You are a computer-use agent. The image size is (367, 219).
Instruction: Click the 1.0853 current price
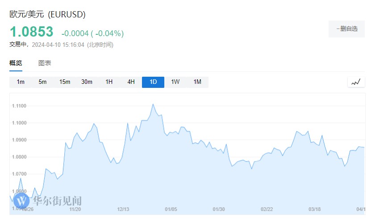pyautogui.click(x=31, y=32)
